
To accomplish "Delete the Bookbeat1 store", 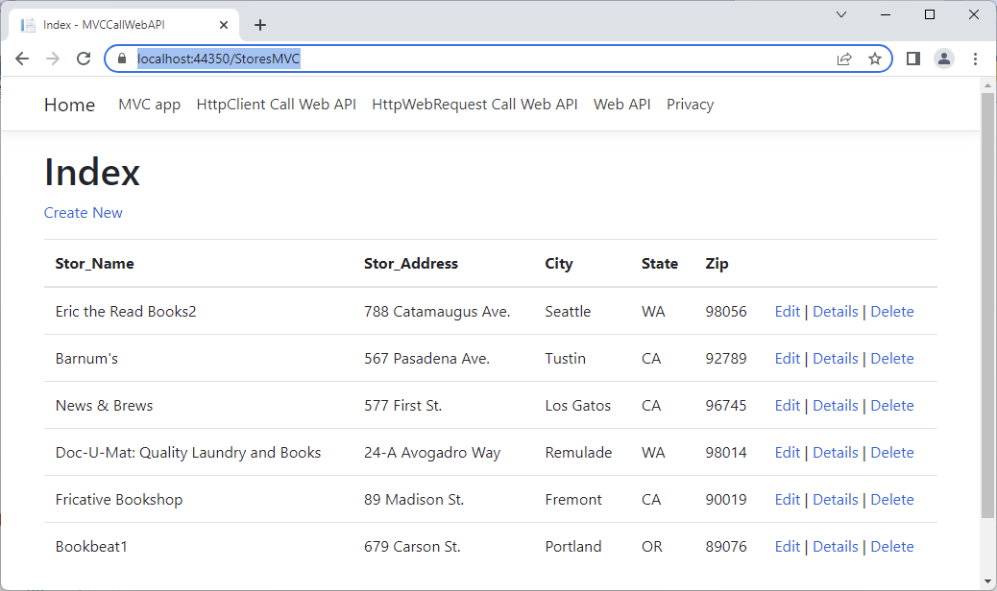I will pos(891,547).
